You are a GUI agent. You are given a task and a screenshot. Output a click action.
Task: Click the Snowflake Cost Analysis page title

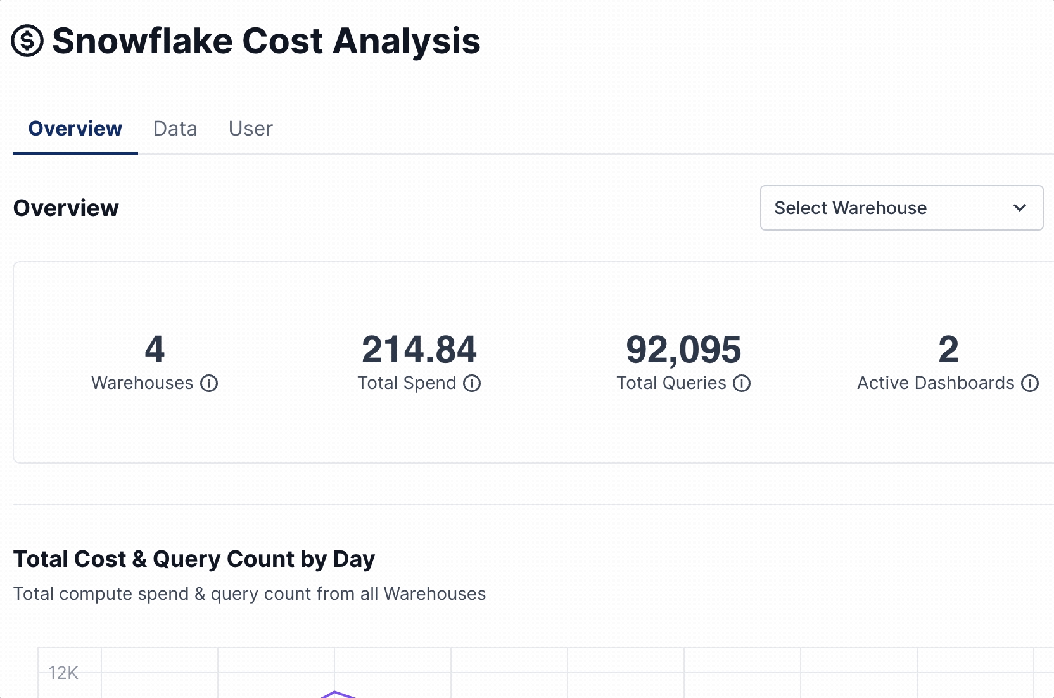(x=266, y=41)
